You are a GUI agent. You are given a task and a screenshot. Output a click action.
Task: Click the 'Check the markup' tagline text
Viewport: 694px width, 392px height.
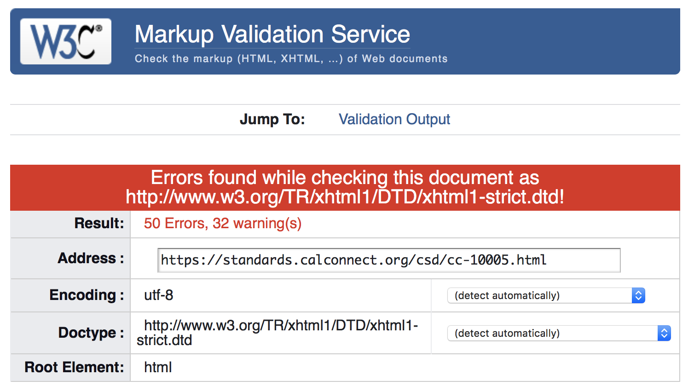291,58
